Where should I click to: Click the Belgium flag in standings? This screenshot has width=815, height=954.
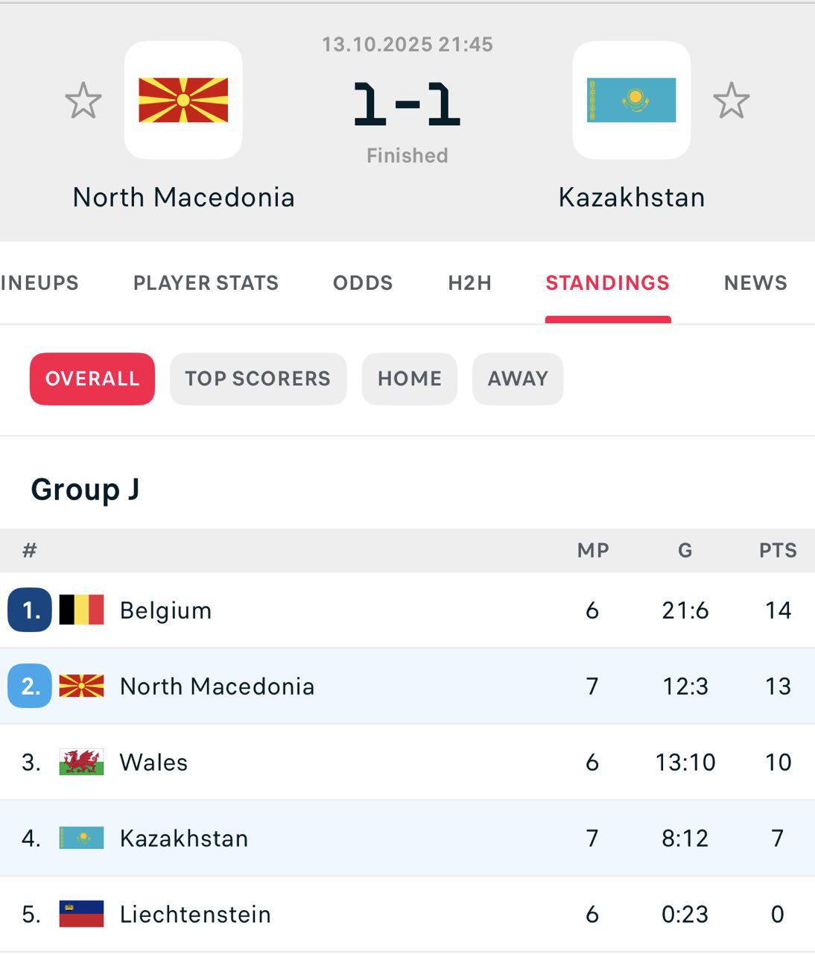[81, 610]
